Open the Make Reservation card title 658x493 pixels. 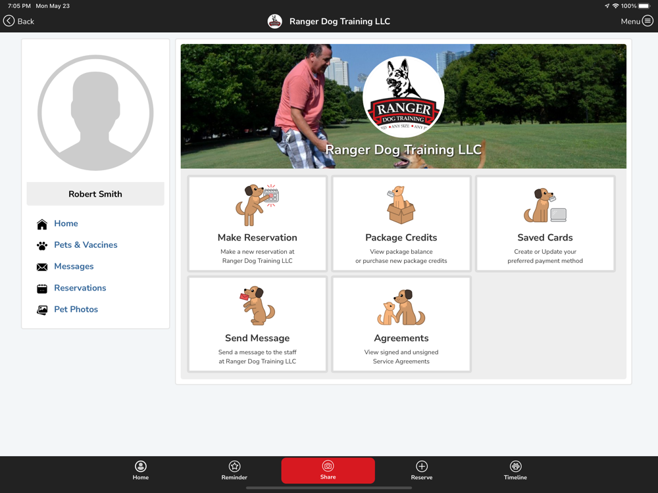tap(257, 238)
